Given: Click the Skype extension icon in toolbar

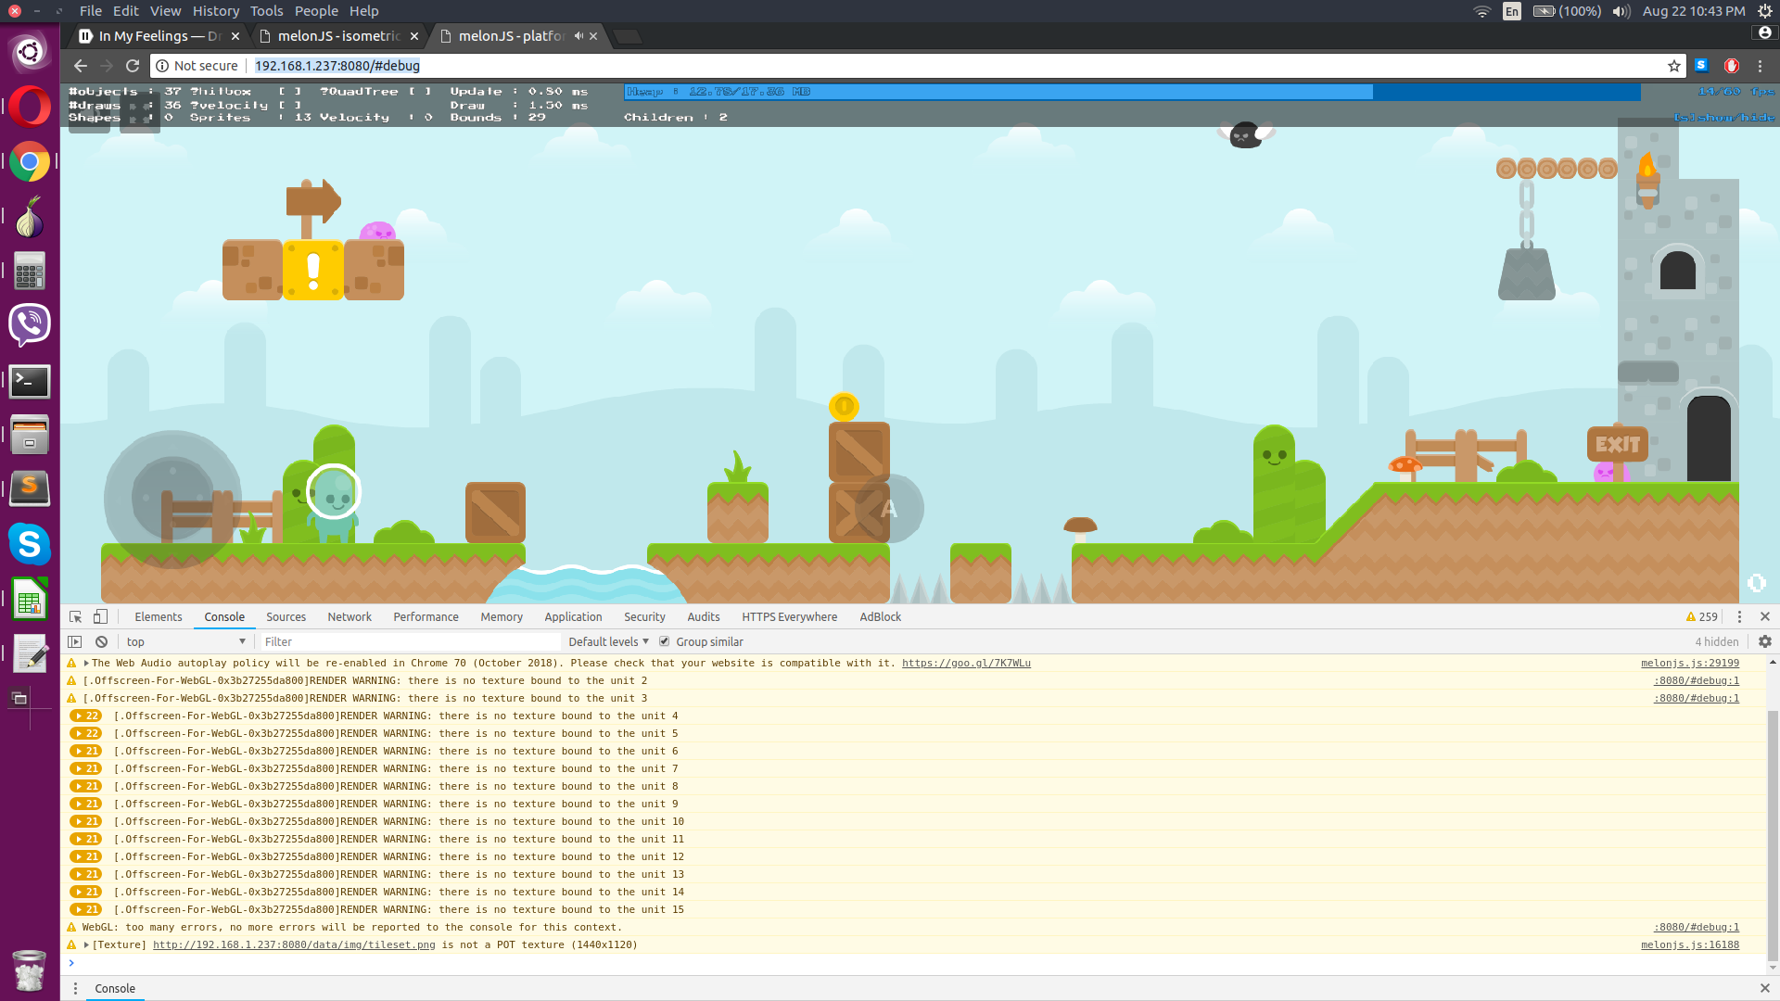Looking at the screenshot, I should [1701, 66].
